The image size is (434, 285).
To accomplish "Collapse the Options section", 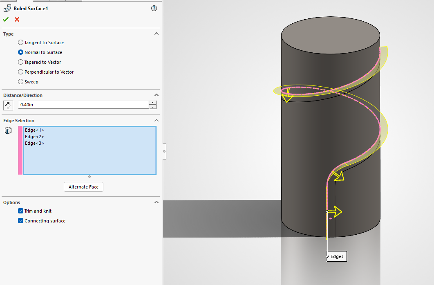I will click(157, 202).
